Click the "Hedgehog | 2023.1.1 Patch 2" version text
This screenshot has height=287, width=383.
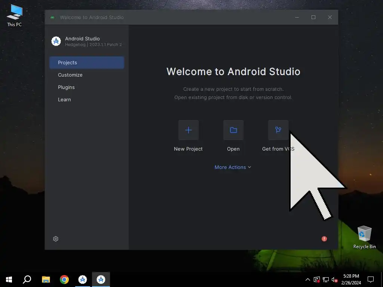click(x=93, y=44)
